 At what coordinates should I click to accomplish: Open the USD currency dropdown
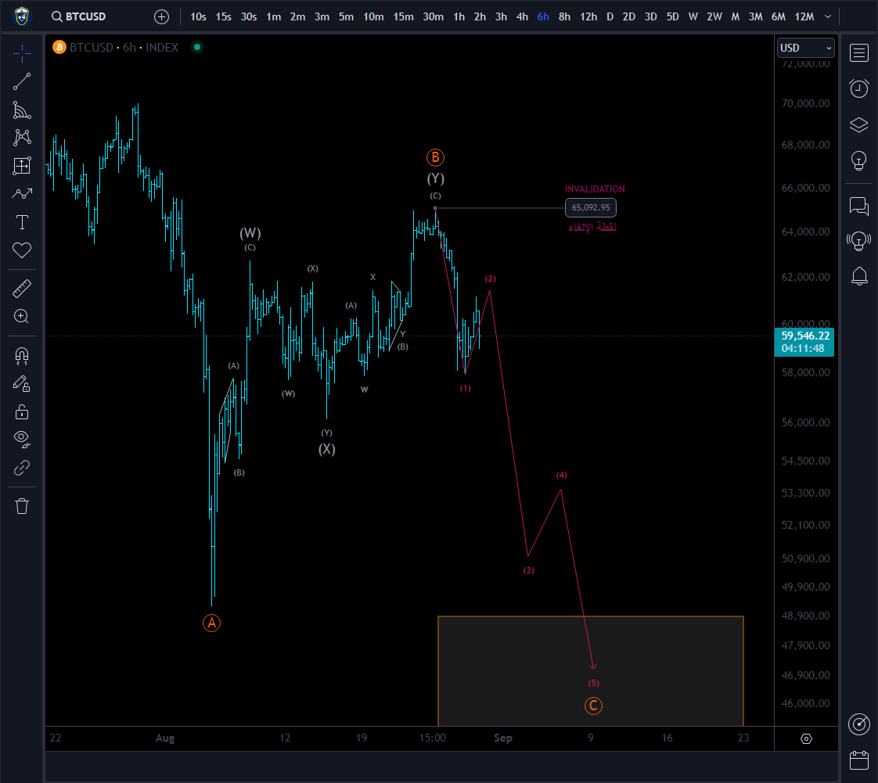coord(806,48)
